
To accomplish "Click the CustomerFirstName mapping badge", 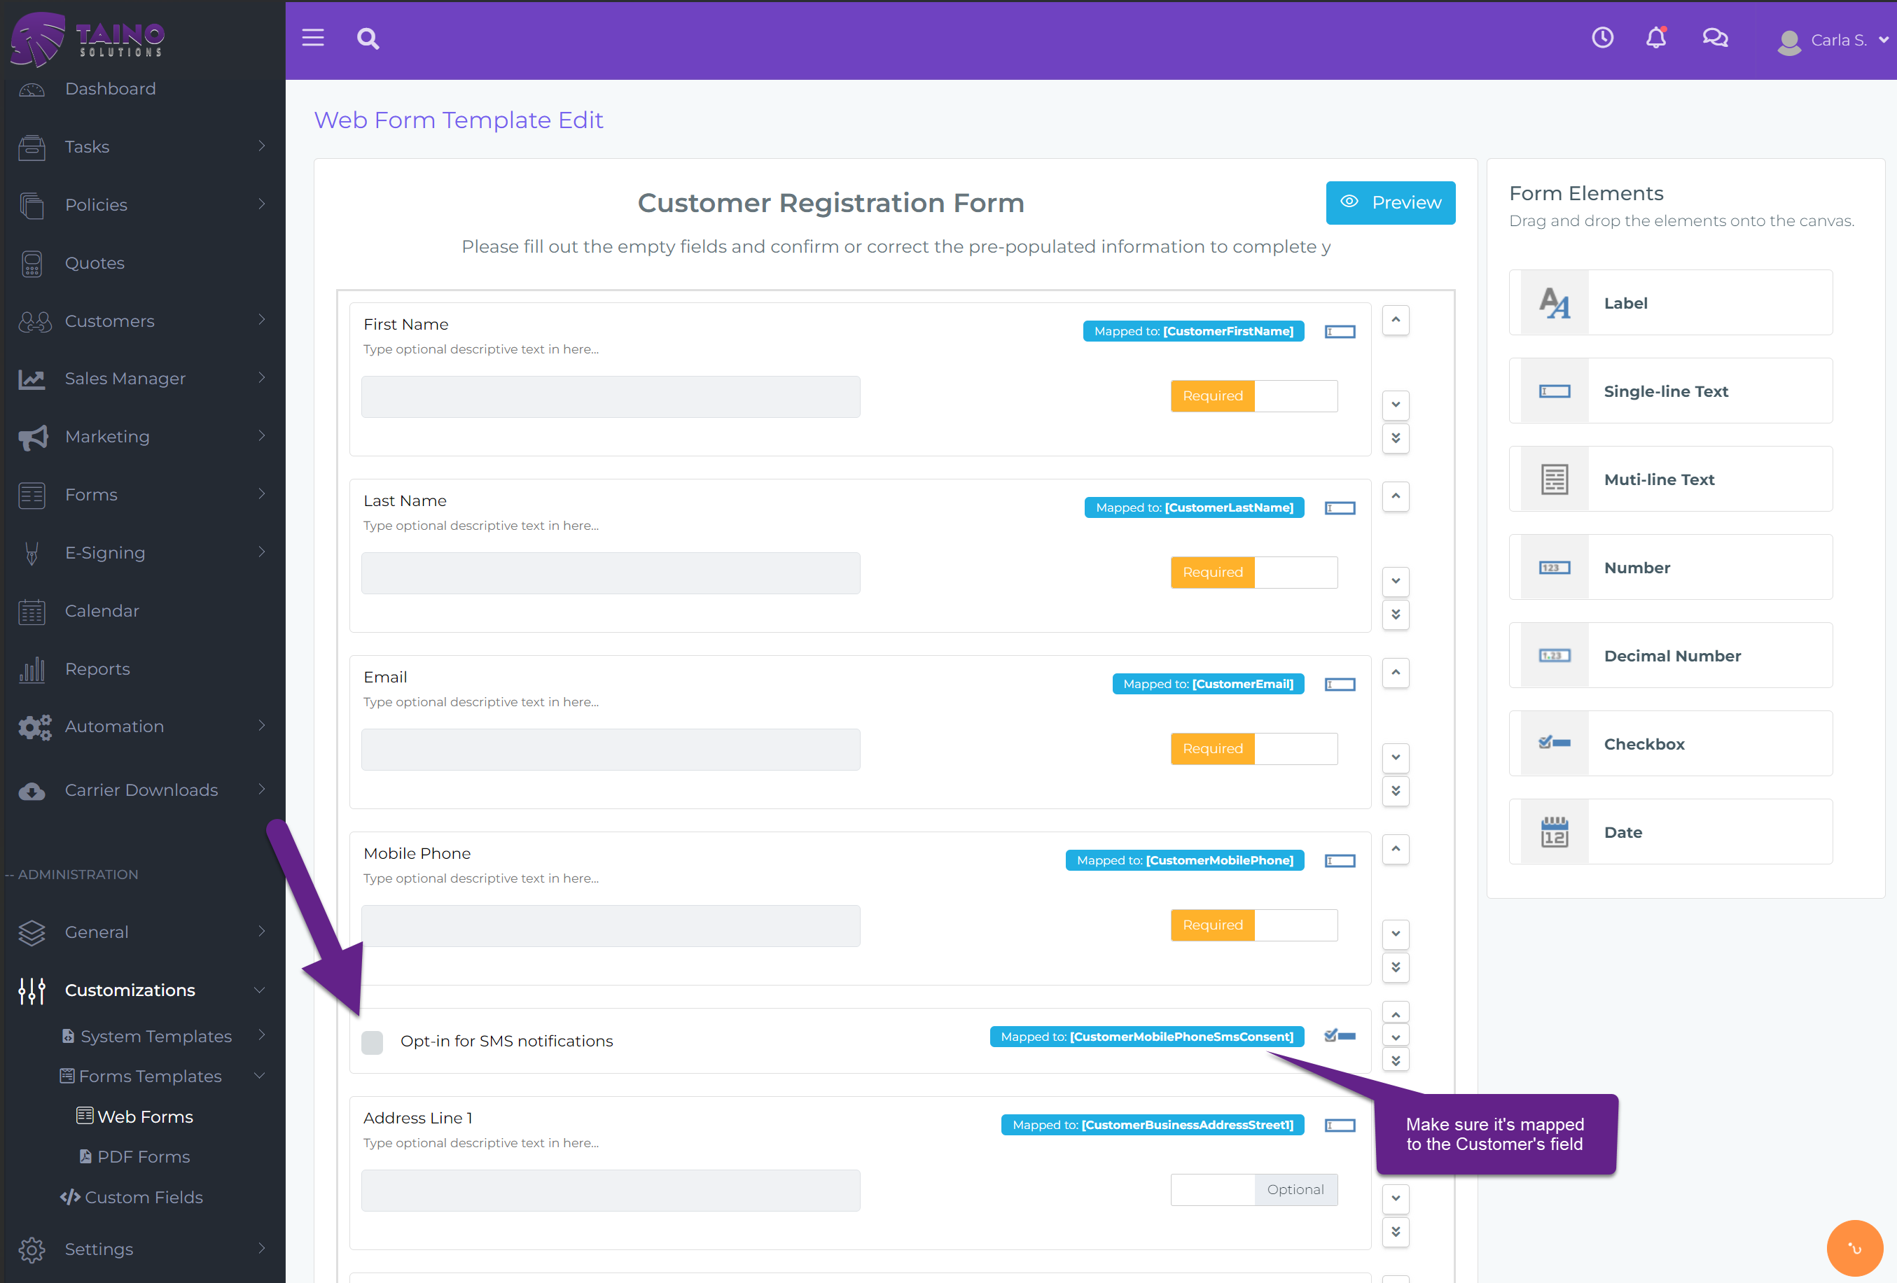I will coord(1193,331).
